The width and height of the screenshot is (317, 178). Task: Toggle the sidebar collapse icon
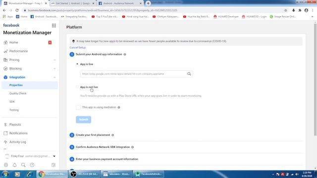point(53,165)
